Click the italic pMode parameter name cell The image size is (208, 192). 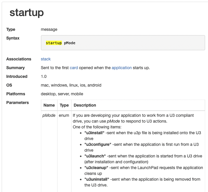pos(49,115)
